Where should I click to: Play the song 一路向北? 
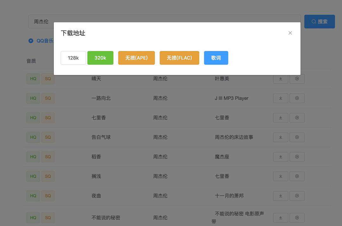click(x=297, y=98)
